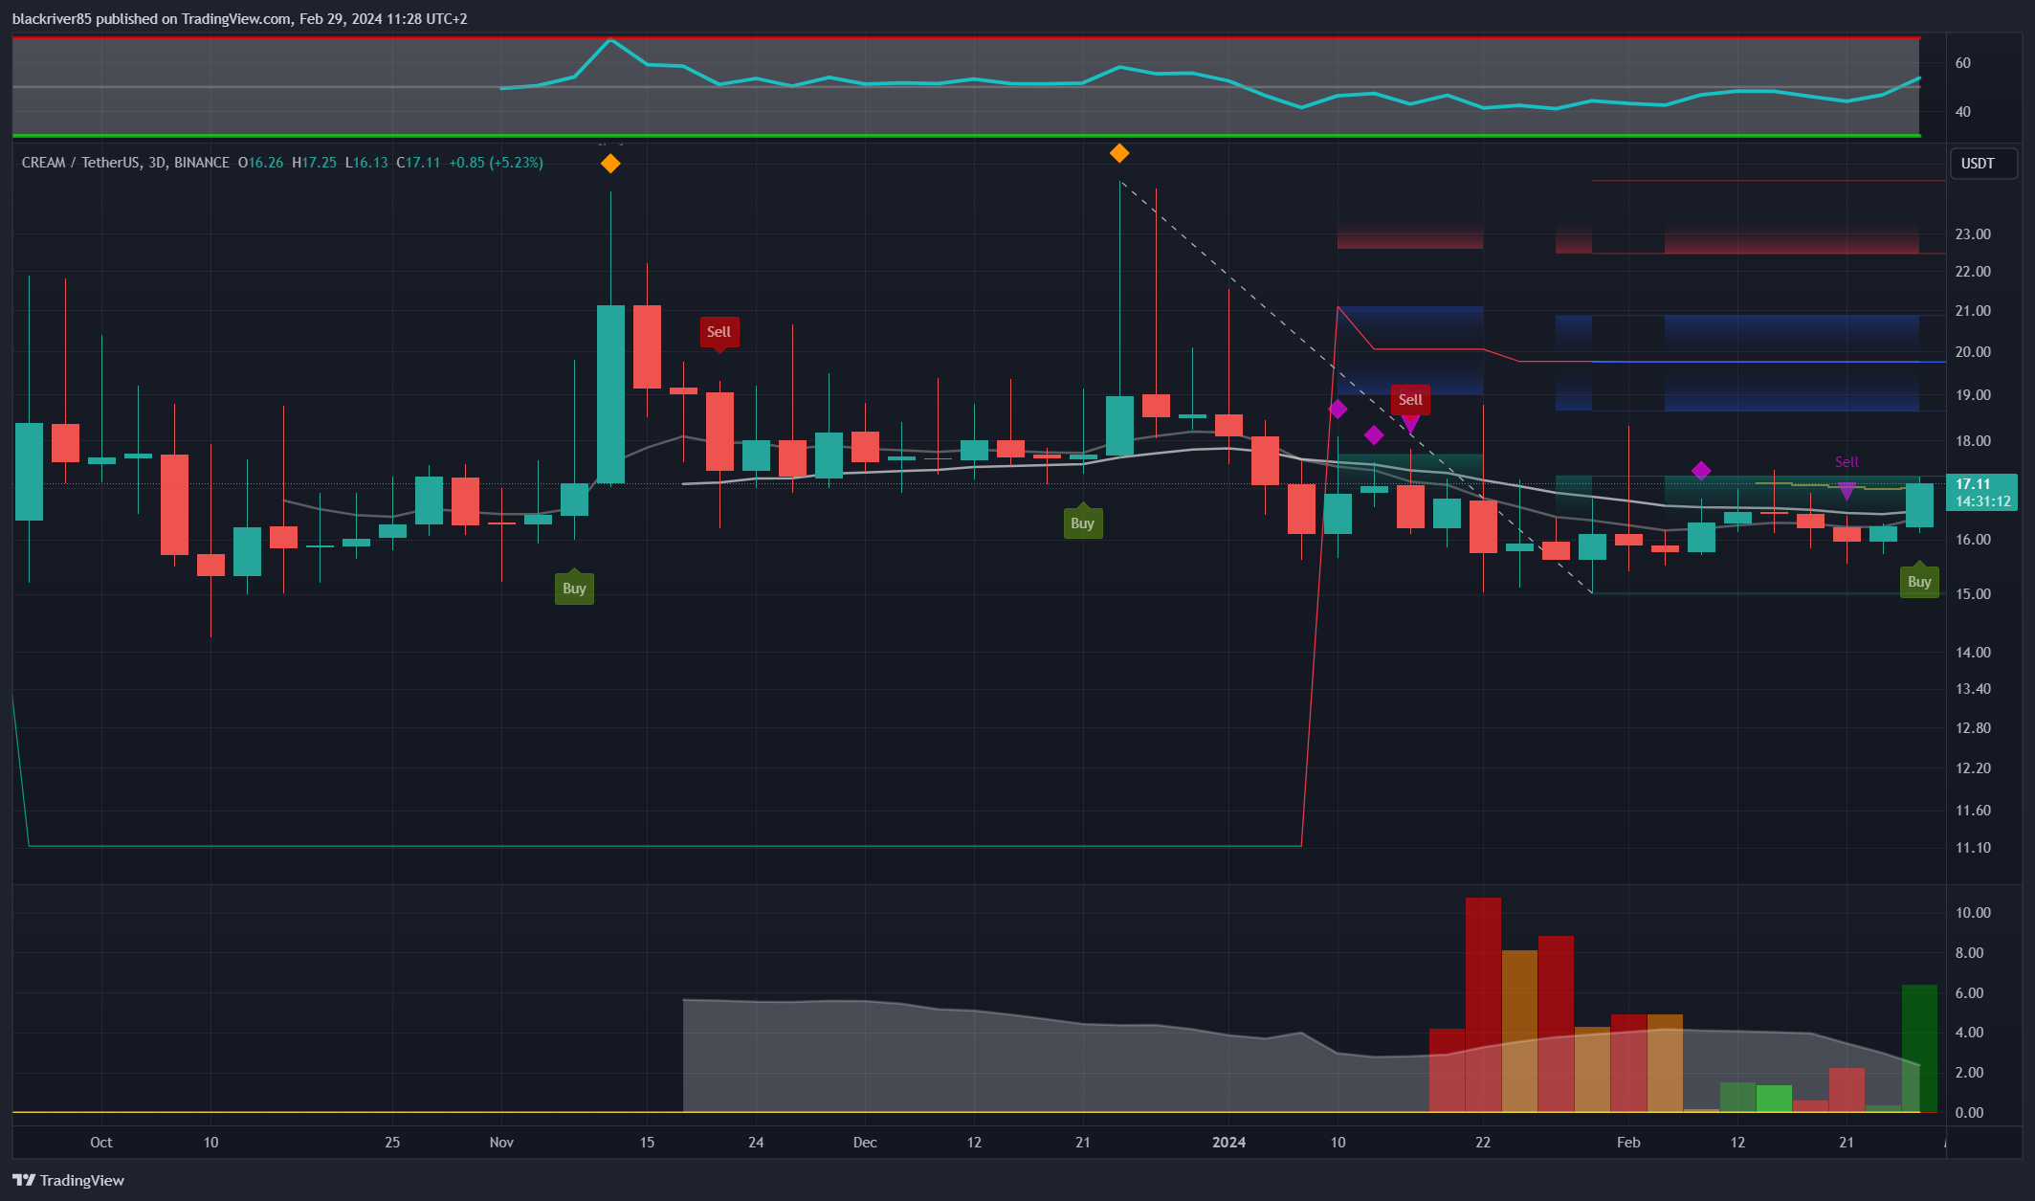Screen dimensions: 2035x1201
Task: Click the +0.85 (+5.23%) change text
Action: 496,163
